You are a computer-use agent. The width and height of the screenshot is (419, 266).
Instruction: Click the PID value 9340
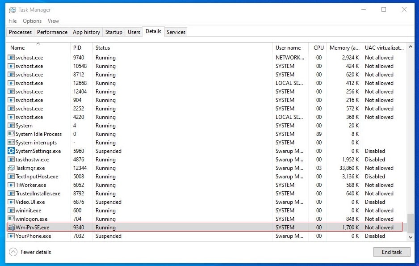[x=79, y=228]
